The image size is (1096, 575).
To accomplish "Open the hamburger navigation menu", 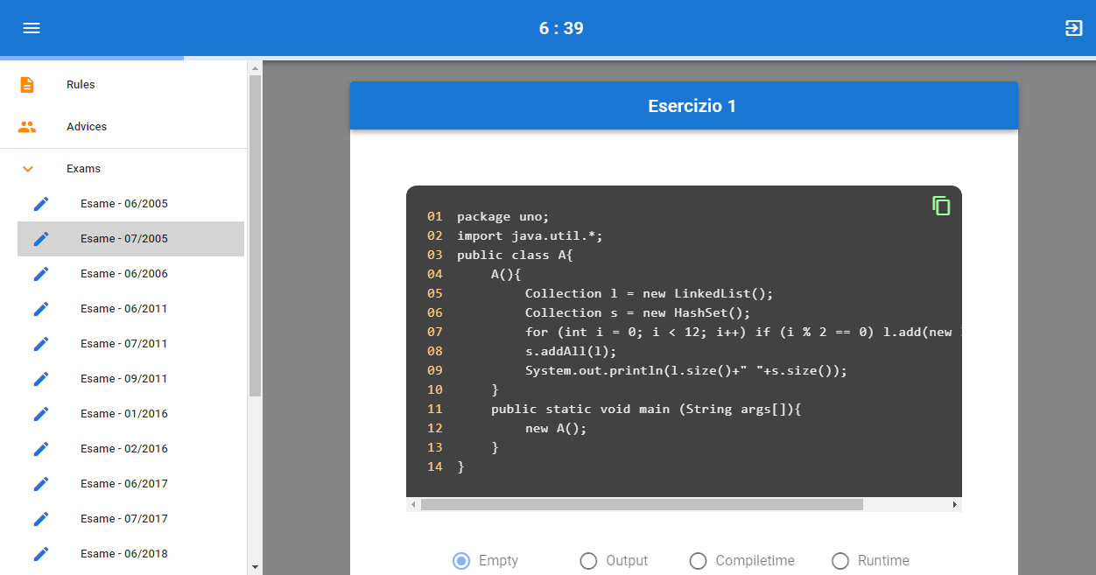I will (32, 28).
